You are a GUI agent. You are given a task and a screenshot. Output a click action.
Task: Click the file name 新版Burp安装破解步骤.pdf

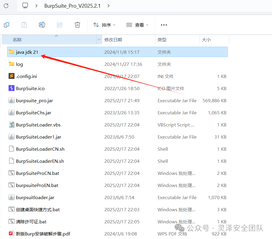coord(43,234)
